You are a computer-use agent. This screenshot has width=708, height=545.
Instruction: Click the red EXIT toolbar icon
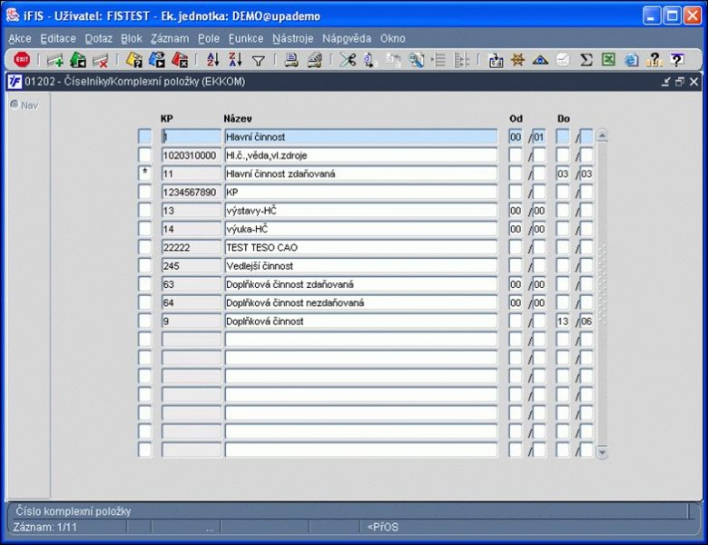pos(22,60)
